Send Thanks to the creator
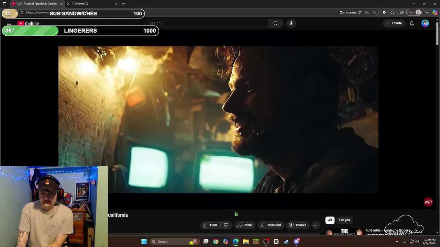The image size is (440, 247). (x=297, y=225)
